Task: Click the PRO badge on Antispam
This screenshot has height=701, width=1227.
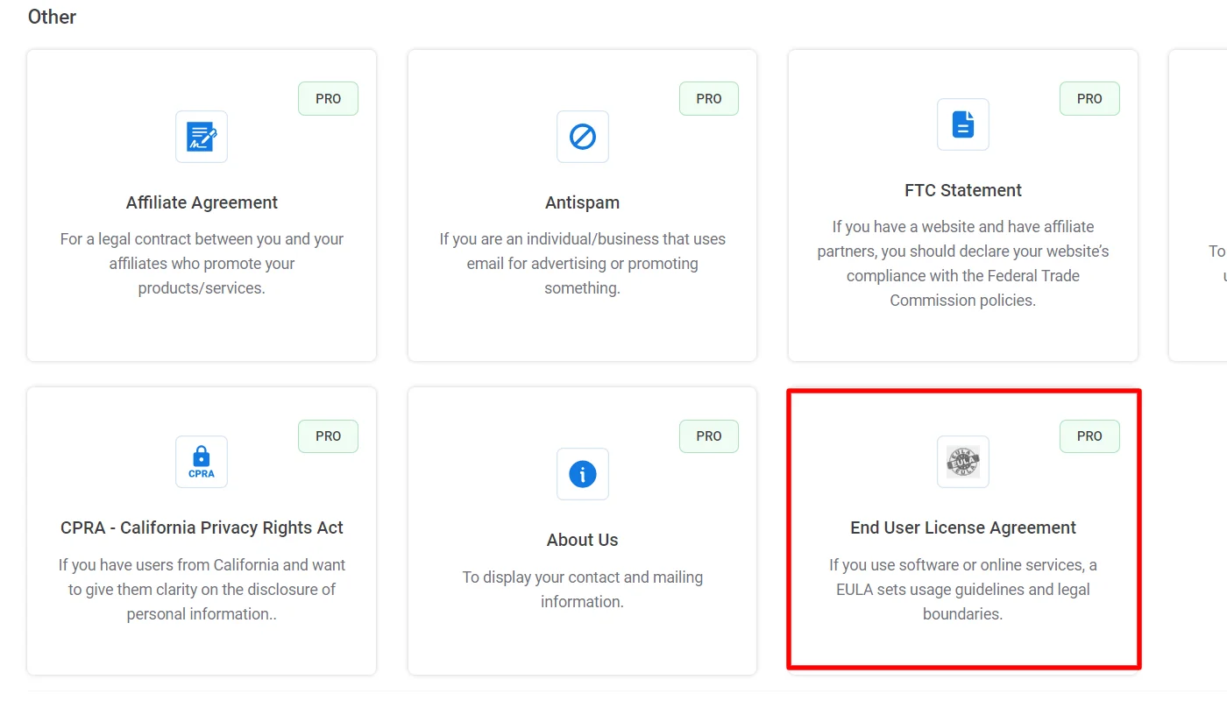Action: [708, 98]
